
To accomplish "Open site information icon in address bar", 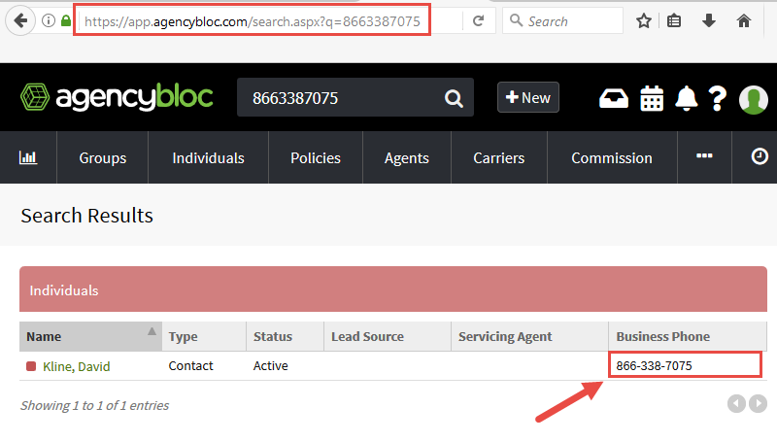I will pos(49,20).
